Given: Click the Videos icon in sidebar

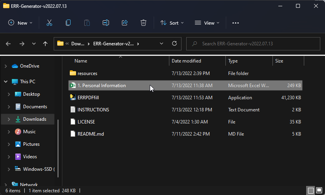Looking at the screenshot, I should coord(18,157).
